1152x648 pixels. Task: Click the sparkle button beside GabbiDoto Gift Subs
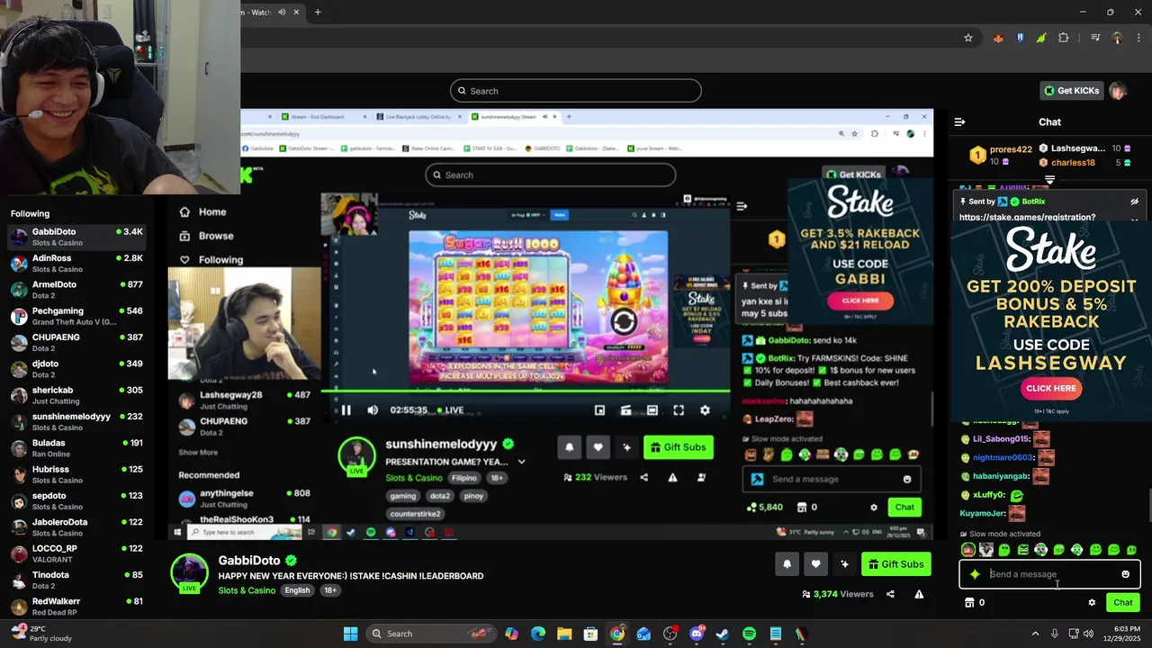pyautogui.click(x=844, y=564)
